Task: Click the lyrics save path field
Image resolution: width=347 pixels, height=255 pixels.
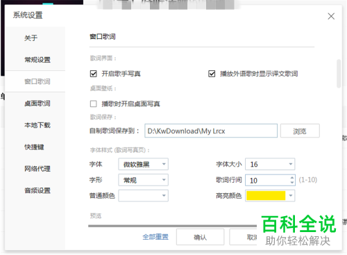Action: click(x=211, y=131)
